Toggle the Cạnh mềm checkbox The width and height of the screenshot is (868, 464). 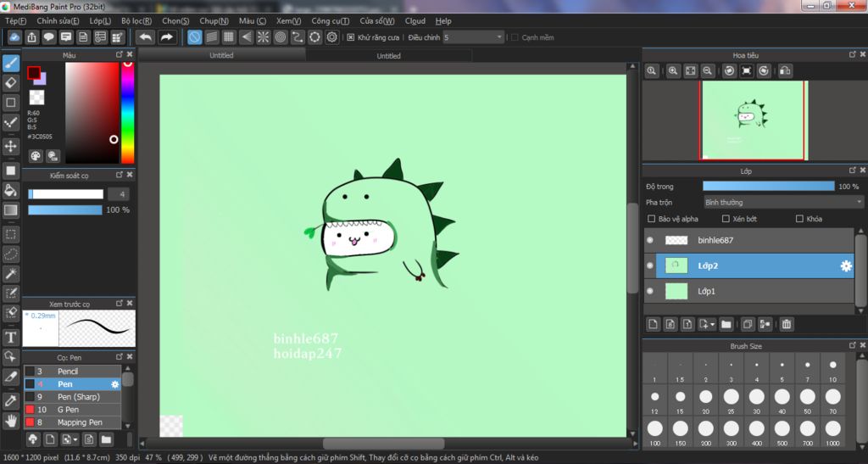click(515, 37)
